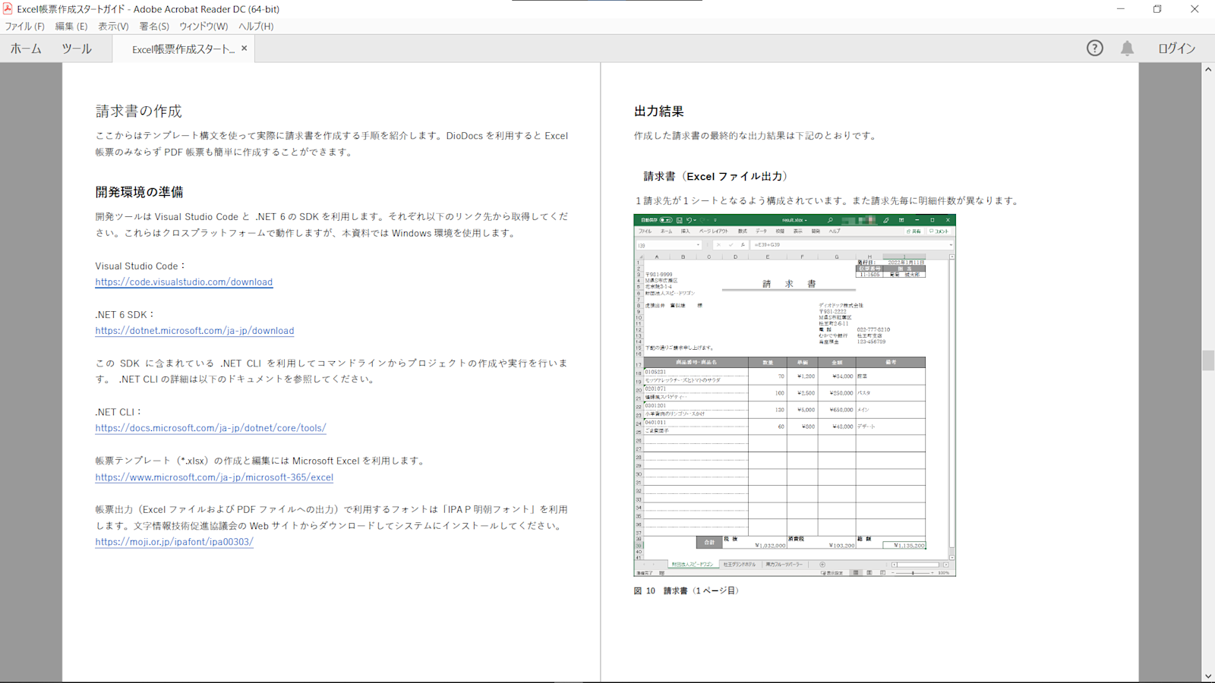Select the Excel帳票作成スタート document tab
This screenshot has width=1215, height=683.
coord(183,49)
